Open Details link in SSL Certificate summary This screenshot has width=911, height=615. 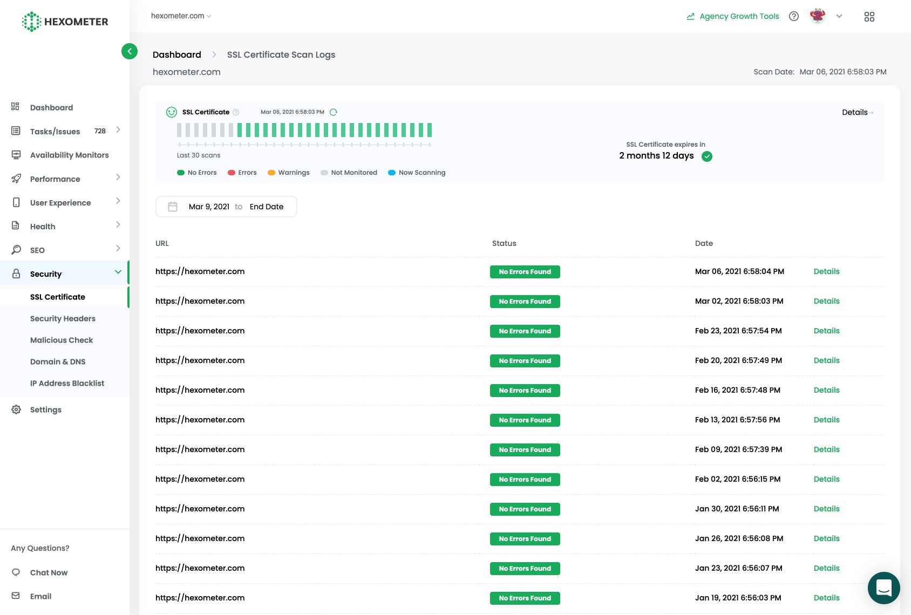pyautogui.click(x=857, y=112)
